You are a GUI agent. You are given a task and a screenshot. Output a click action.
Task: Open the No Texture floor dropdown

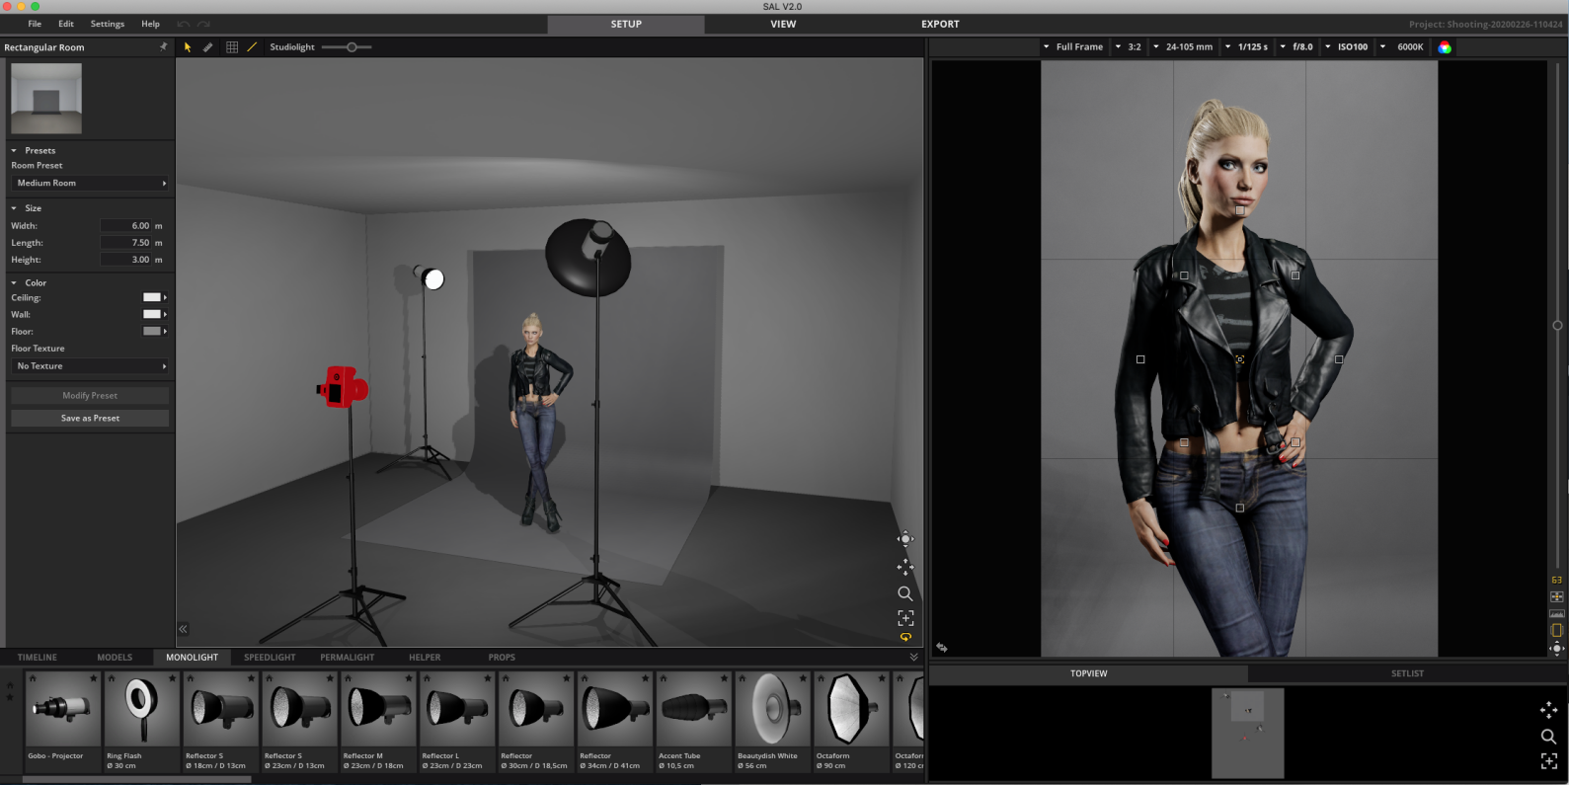pyautogui.click(x=90, y=366)
